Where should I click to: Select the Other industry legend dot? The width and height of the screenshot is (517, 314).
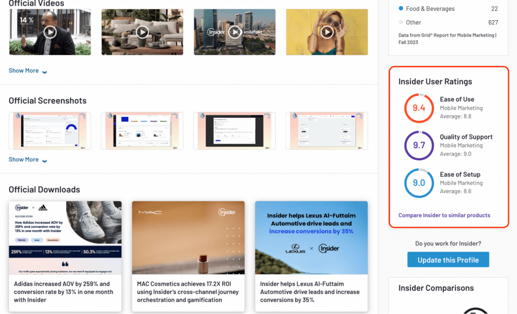[401, 22]
